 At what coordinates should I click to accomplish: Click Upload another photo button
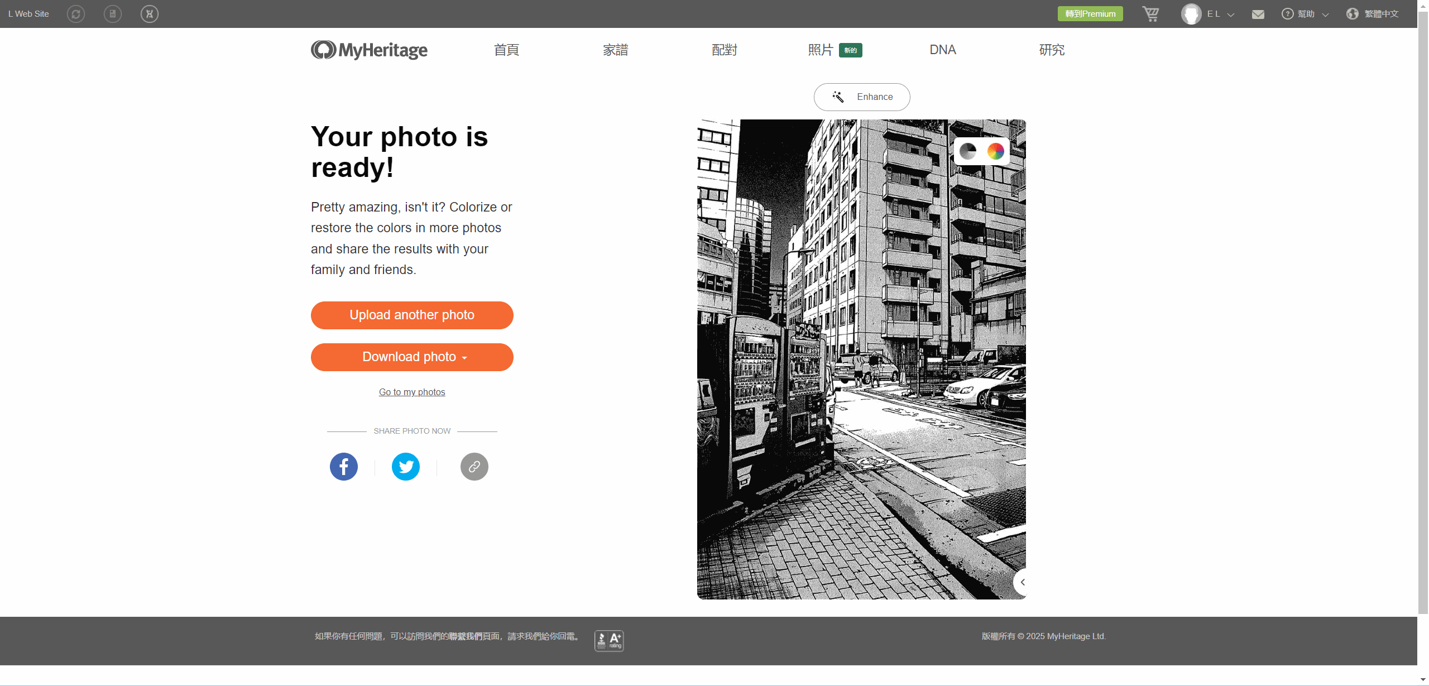pyautogui.click(x=412, y=315)
